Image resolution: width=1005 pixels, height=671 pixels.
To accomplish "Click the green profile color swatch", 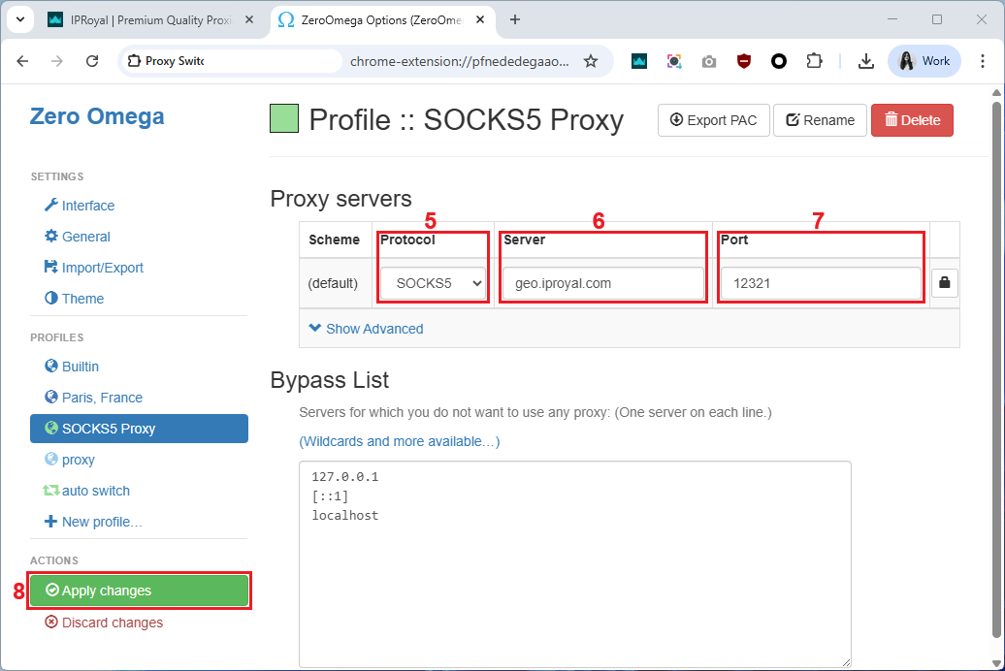I will tap(284, 119).
